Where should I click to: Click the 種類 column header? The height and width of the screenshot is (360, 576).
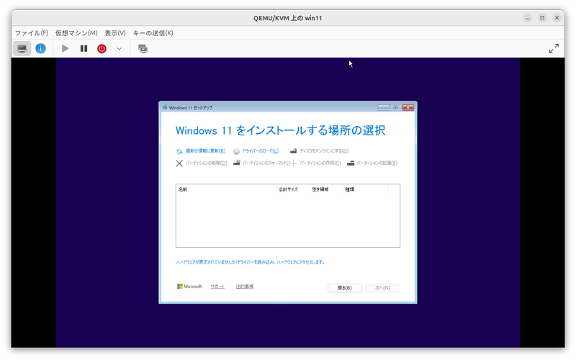[x=366, y=189]
